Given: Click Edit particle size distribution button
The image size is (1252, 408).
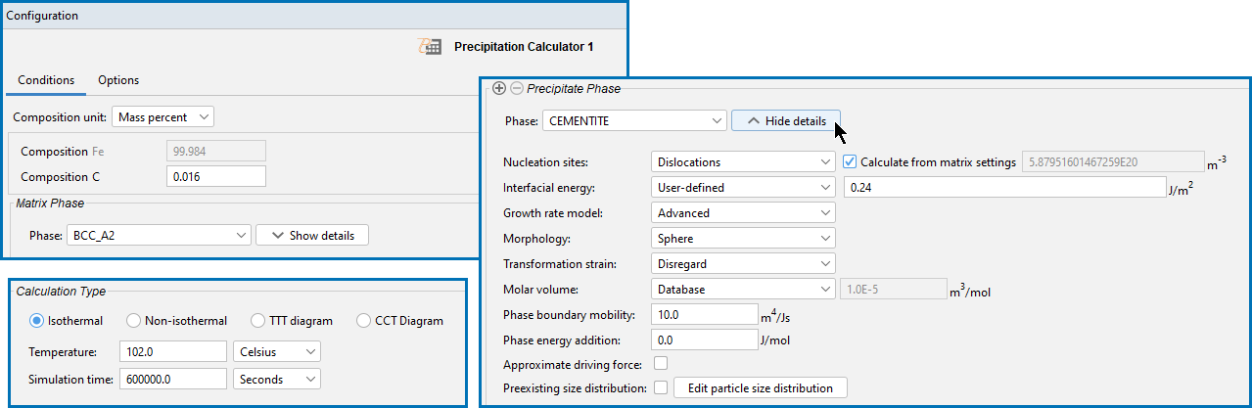Looking at the screenshot, I should [760, 388].
